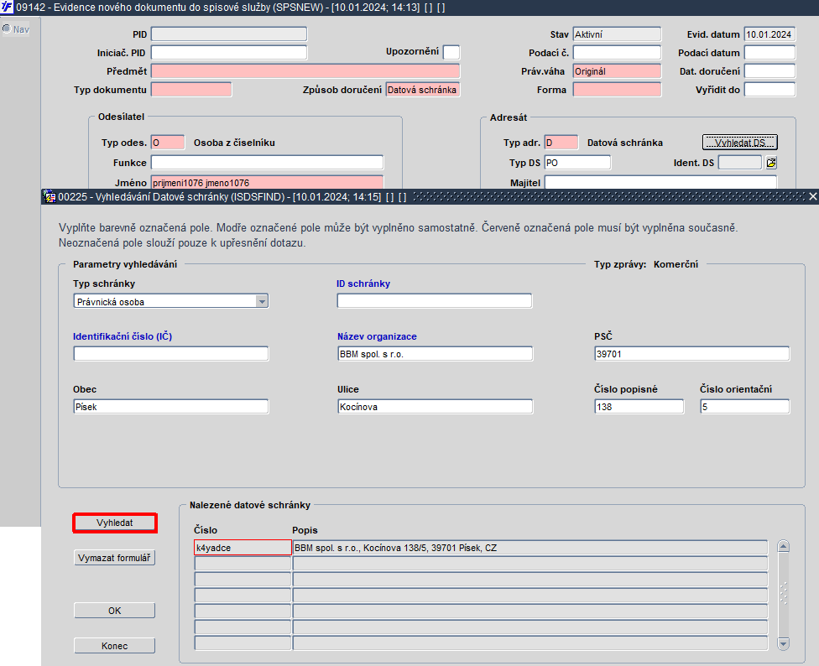The width and height of the screenshot is (819, 666).
Task: Click the Konec button
Action: (114, 646)
